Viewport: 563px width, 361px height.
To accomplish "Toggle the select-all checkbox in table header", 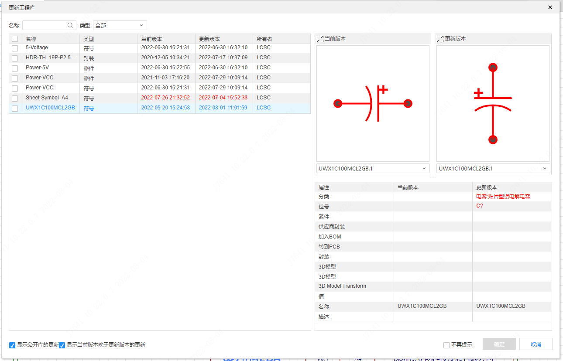I will 15,39.
